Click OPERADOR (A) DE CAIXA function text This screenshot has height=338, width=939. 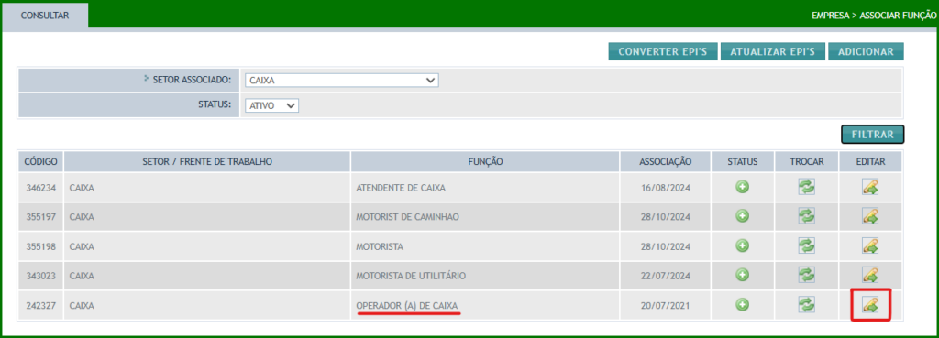(407, 305)
